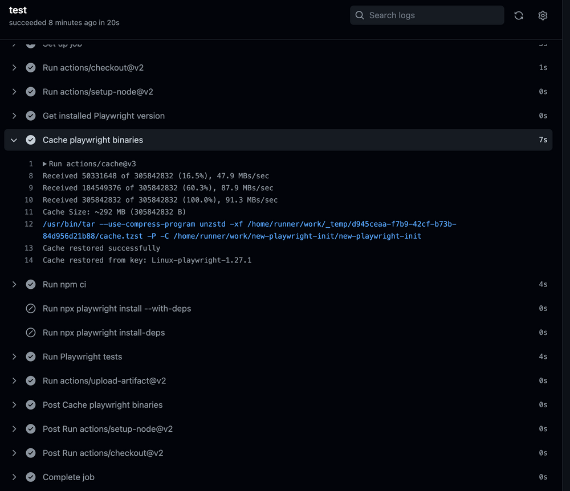This screenshot has height=491, width=570.
Task: Click log line number 14
Action: point(28,260)
